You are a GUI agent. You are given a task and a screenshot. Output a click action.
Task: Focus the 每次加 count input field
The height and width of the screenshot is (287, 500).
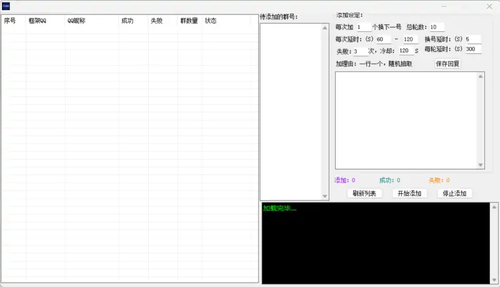pyautogui.click(x=363, y=27)
